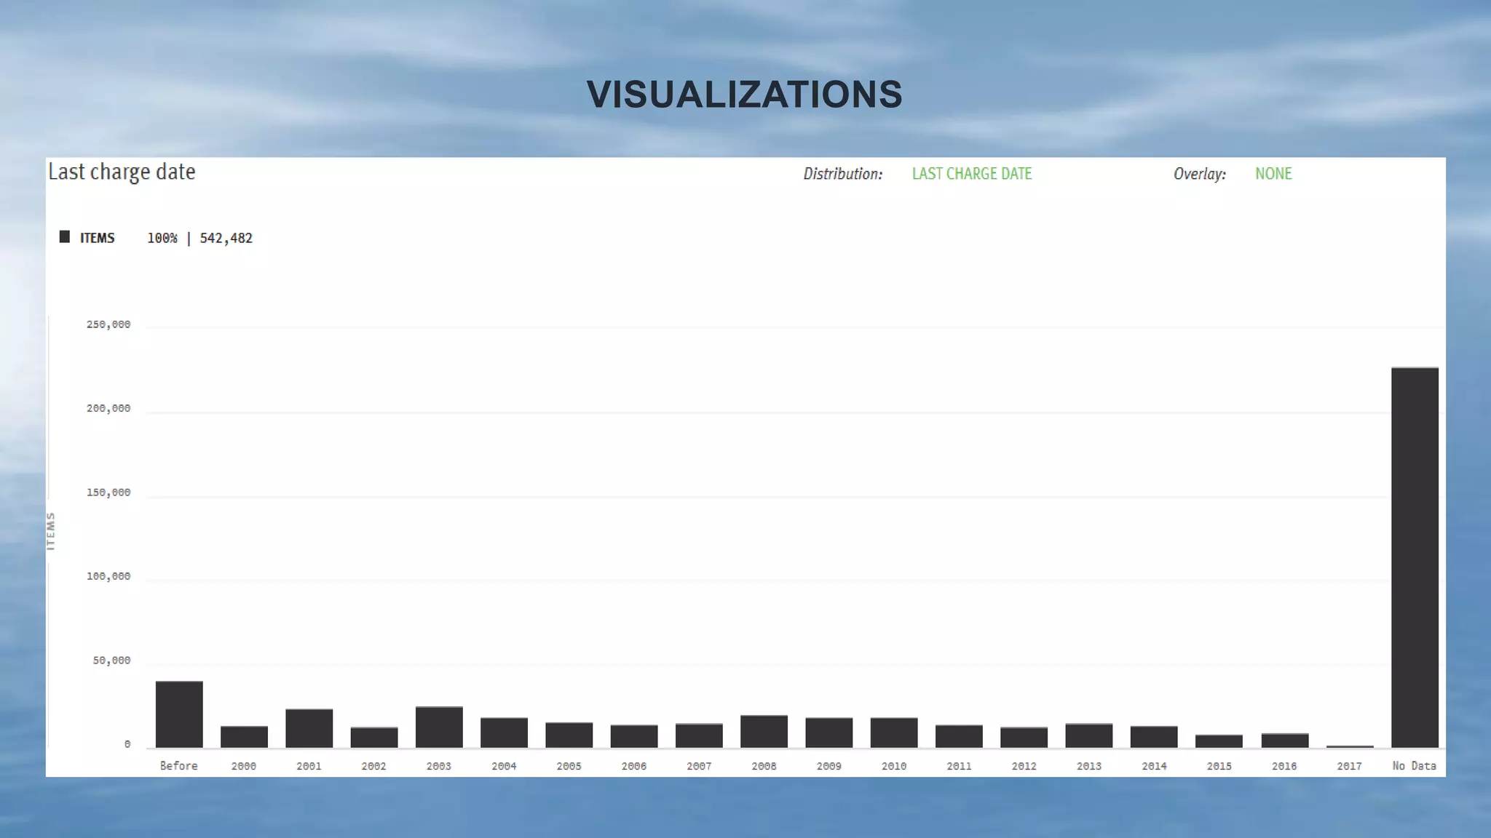Screen dimensions: 1491x838
Task: Select the 'No Data' bar in the chart
Action: click(x=1415, y=557)
